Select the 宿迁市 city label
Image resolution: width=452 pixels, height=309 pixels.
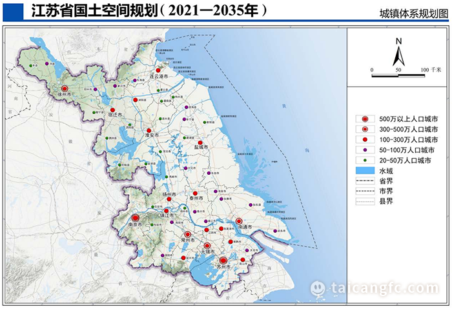coord(115,114)
